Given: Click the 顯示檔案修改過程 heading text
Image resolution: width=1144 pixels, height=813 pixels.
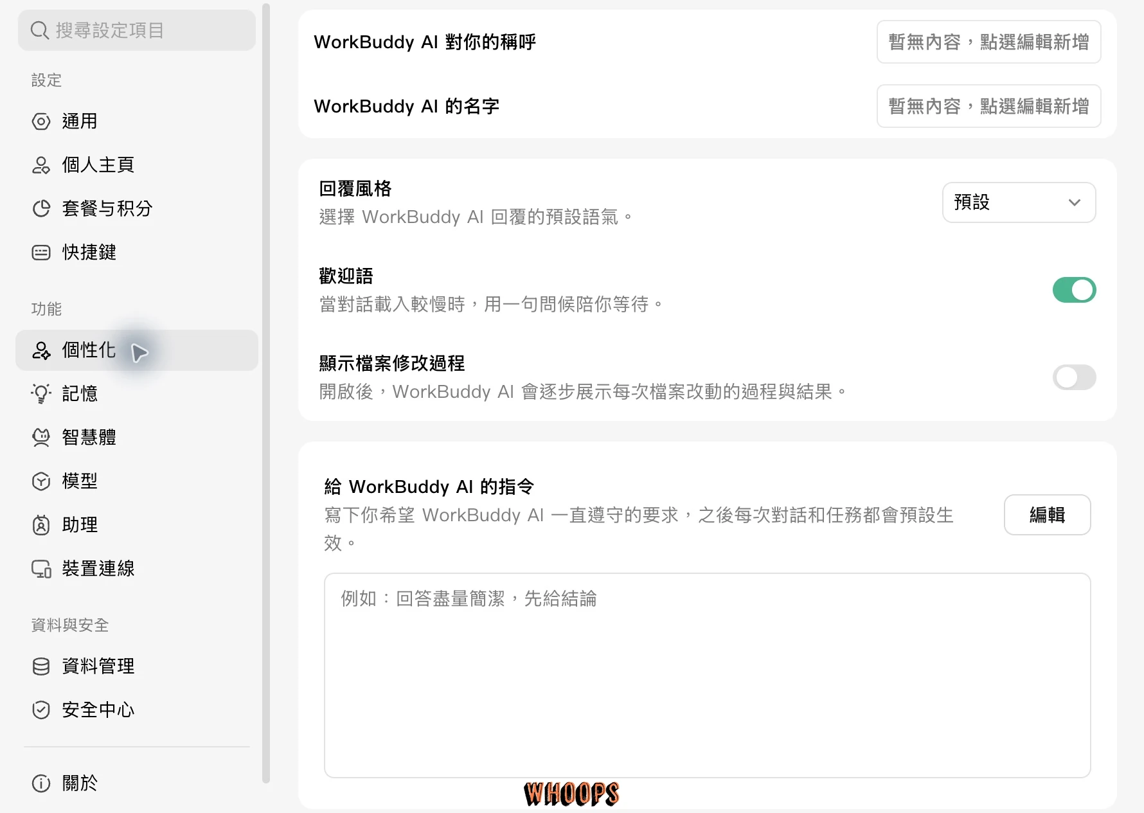Looking at the screenshot, I should [x=392, y=363].
